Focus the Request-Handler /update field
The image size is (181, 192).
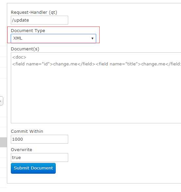point(39,20)
